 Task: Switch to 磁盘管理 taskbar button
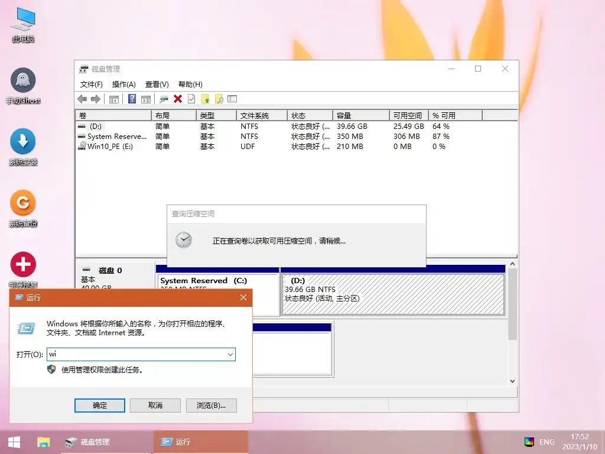[x=105, y=442]
